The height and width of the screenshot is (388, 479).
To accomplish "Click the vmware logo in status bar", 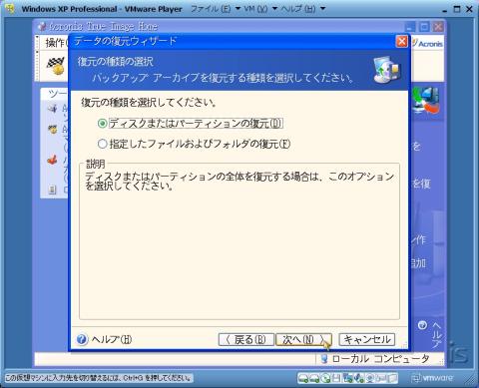I will tap(432, 378).
